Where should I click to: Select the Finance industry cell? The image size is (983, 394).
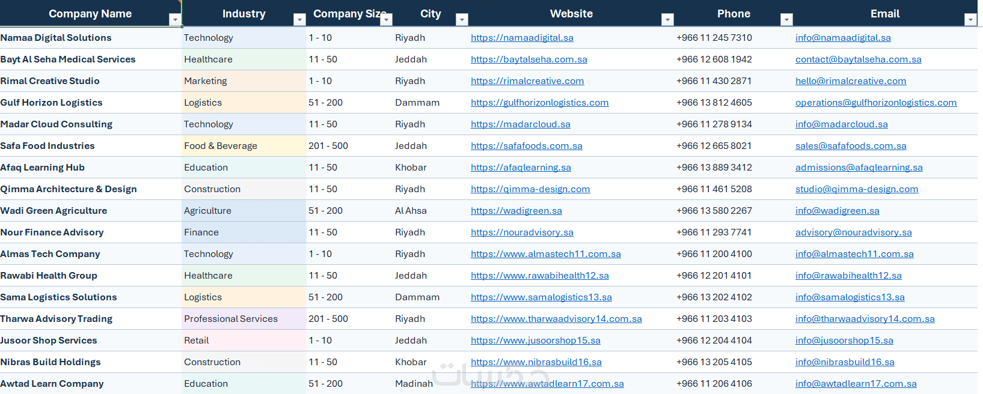pyautogui.click(x=244, y=232)
